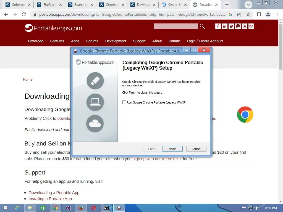283x212 pixels.
Task: Open the Chrome three-dot menu
Action: (x=277, y=14)
